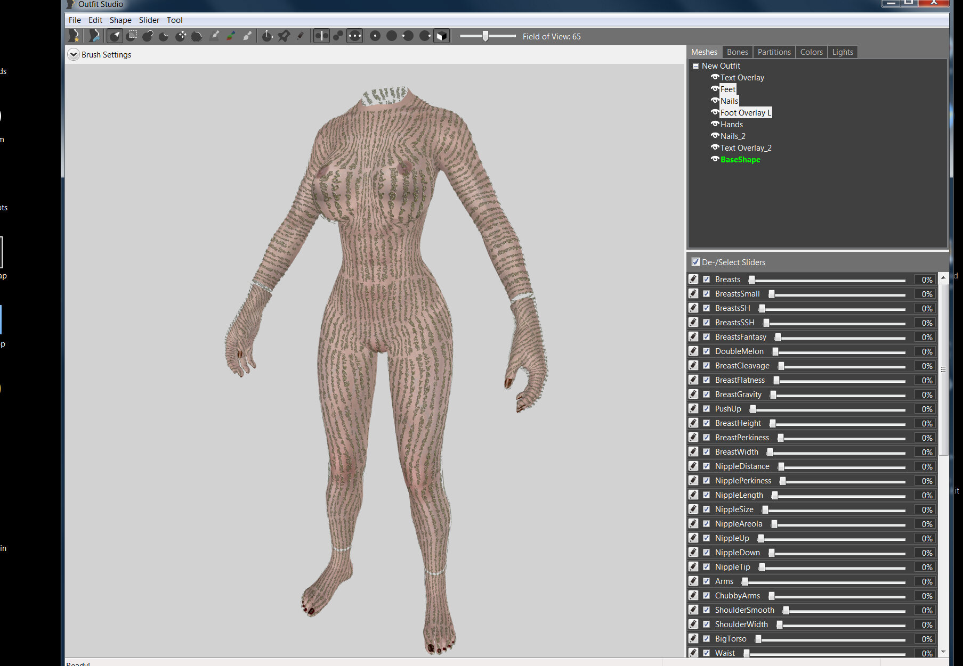Select the Nails mesh in tree
The width and height of the screenshot is (963, 666).
pos(729,101)
